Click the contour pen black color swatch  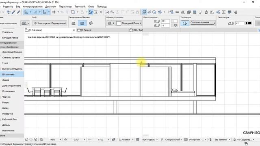coord(248,24)
